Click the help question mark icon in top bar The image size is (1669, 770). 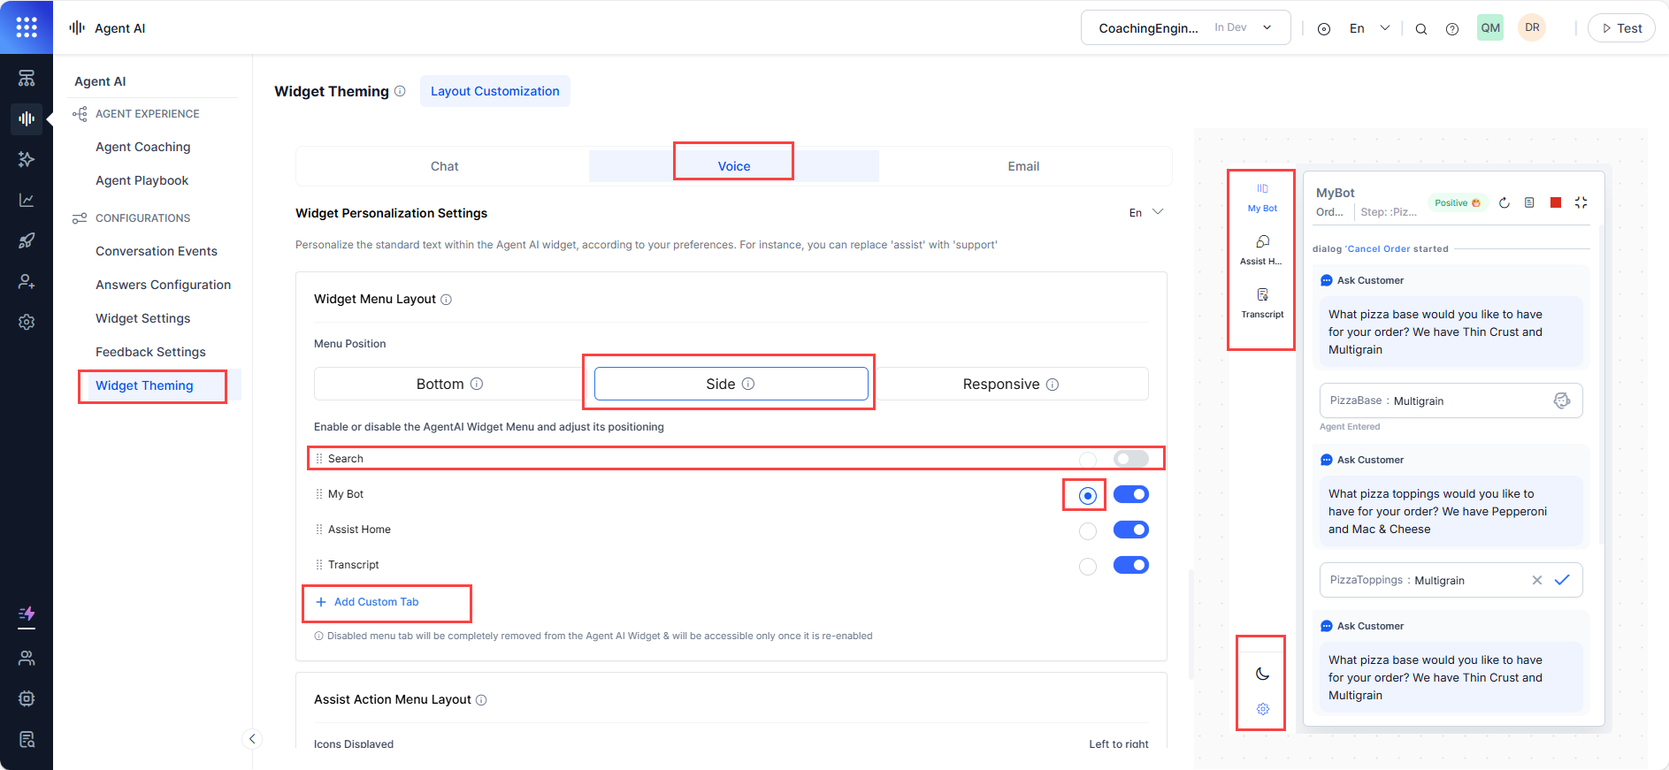point(1452,28)
